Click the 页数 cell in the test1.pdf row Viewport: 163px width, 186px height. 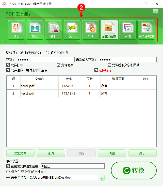(x=90, y=86)
